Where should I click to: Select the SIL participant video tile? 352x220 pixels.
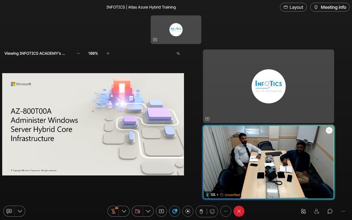(268, 162)
